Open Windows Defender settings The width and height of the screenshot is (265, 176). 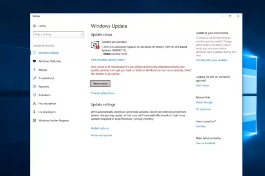(x=50, y=61)
